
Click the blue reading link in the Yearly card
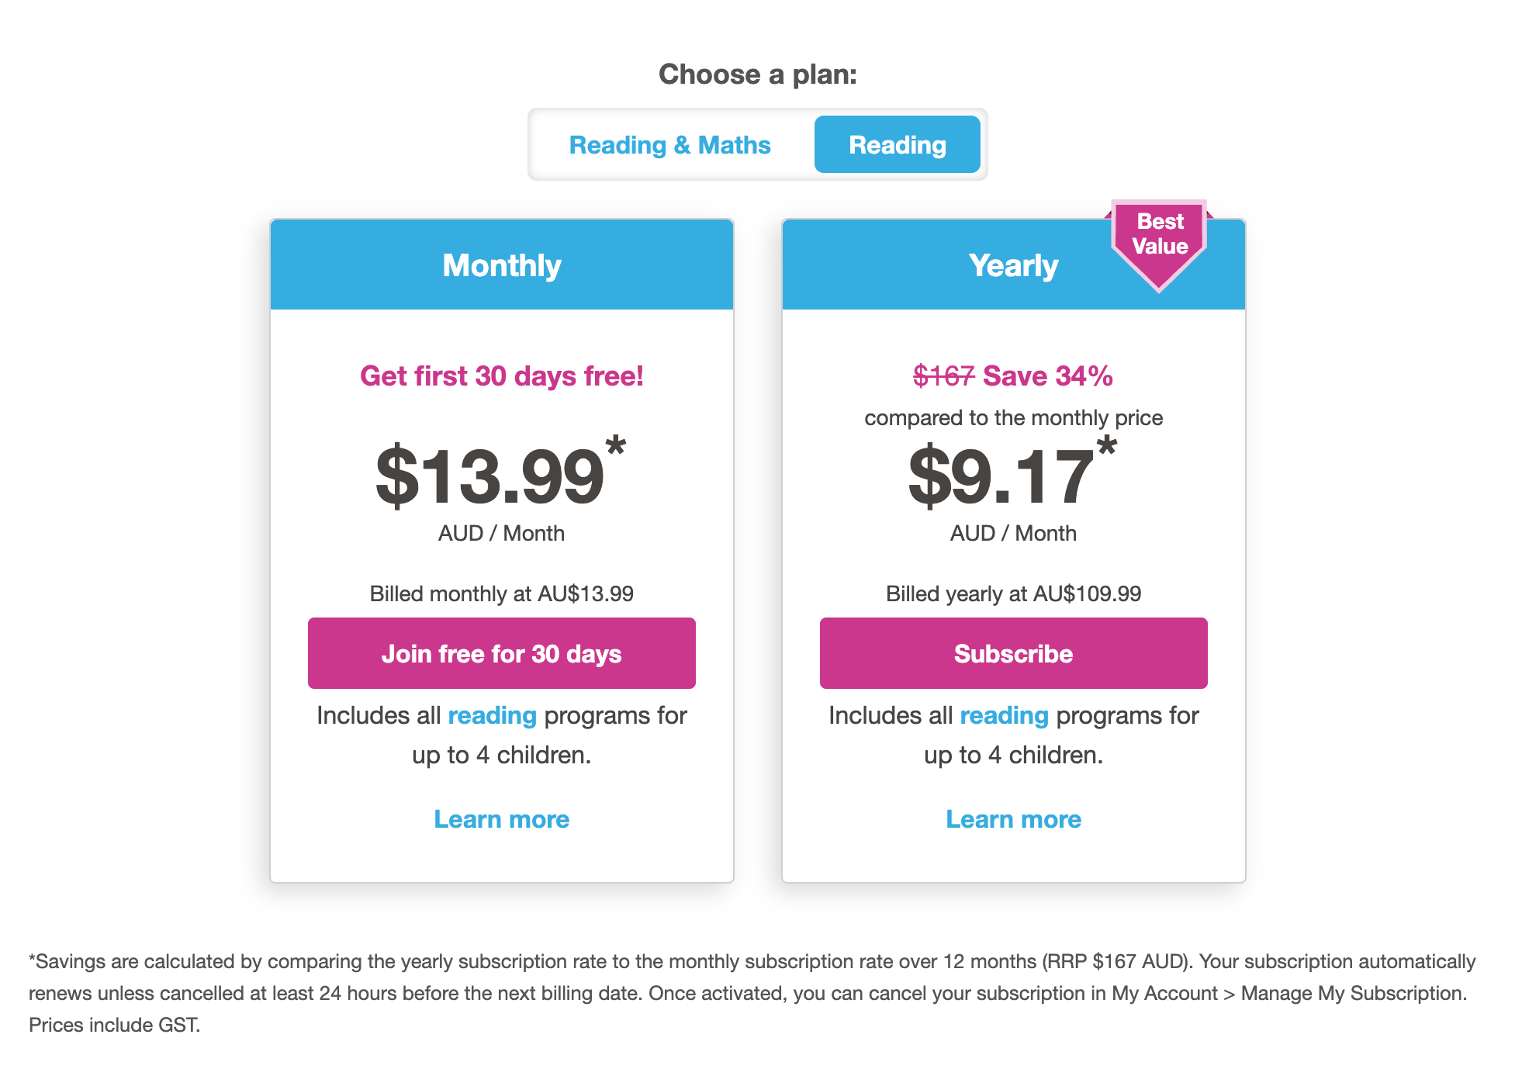pyautogui.click(x=1004, y=715)
